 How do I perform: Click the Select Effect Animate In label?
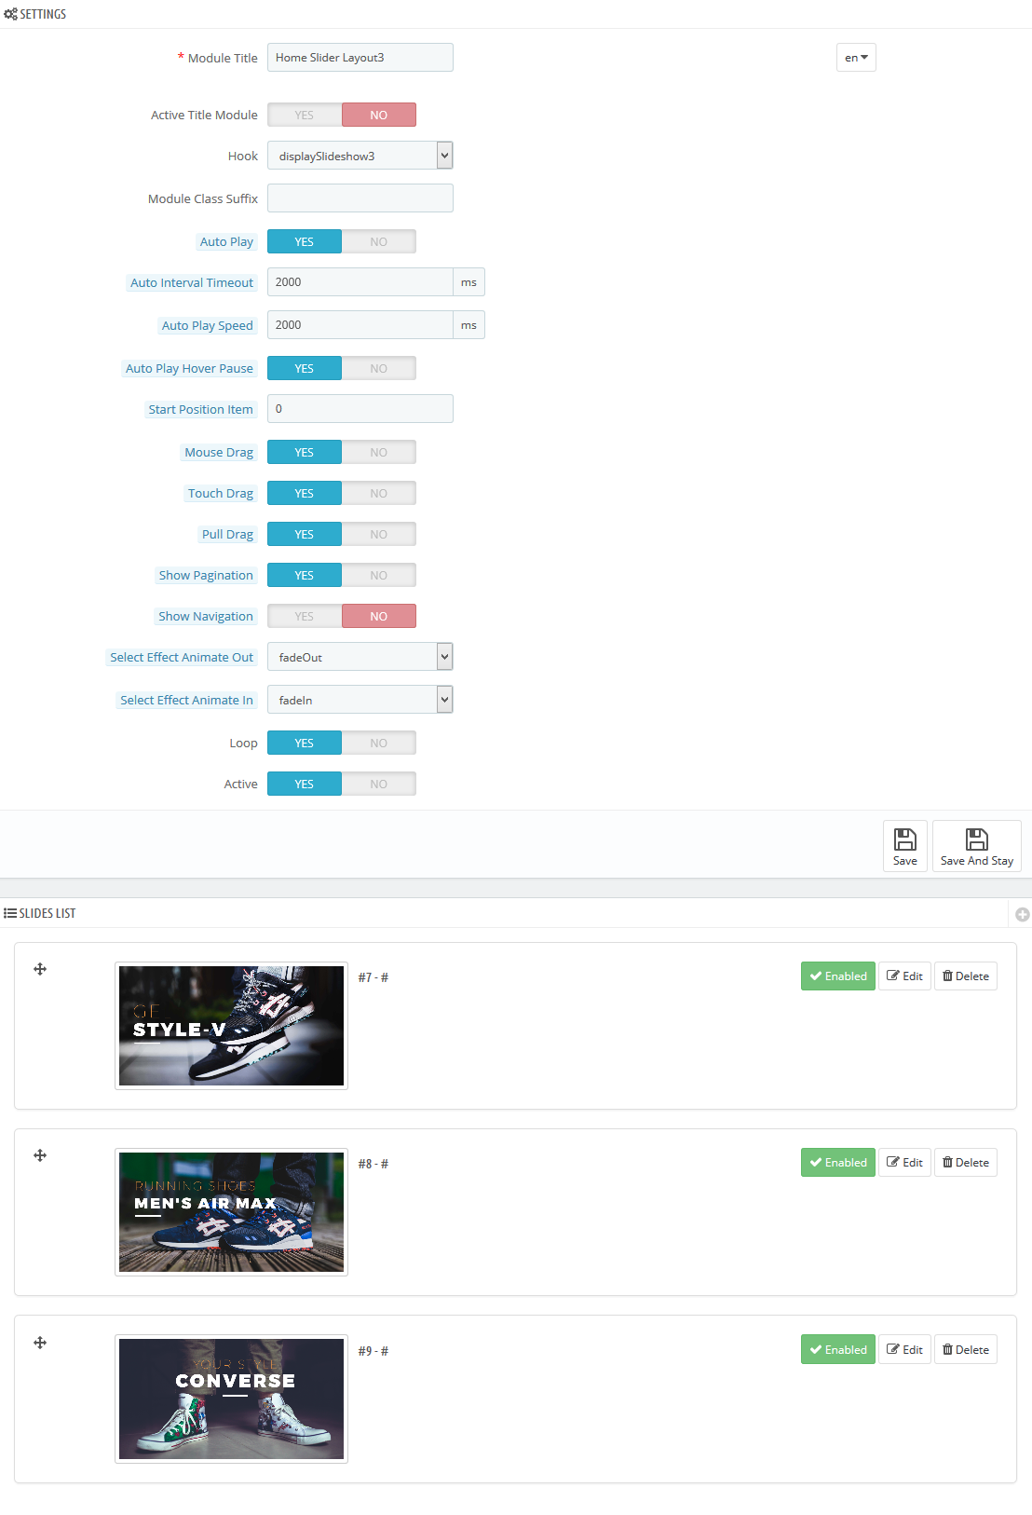[x=186, y=700]
